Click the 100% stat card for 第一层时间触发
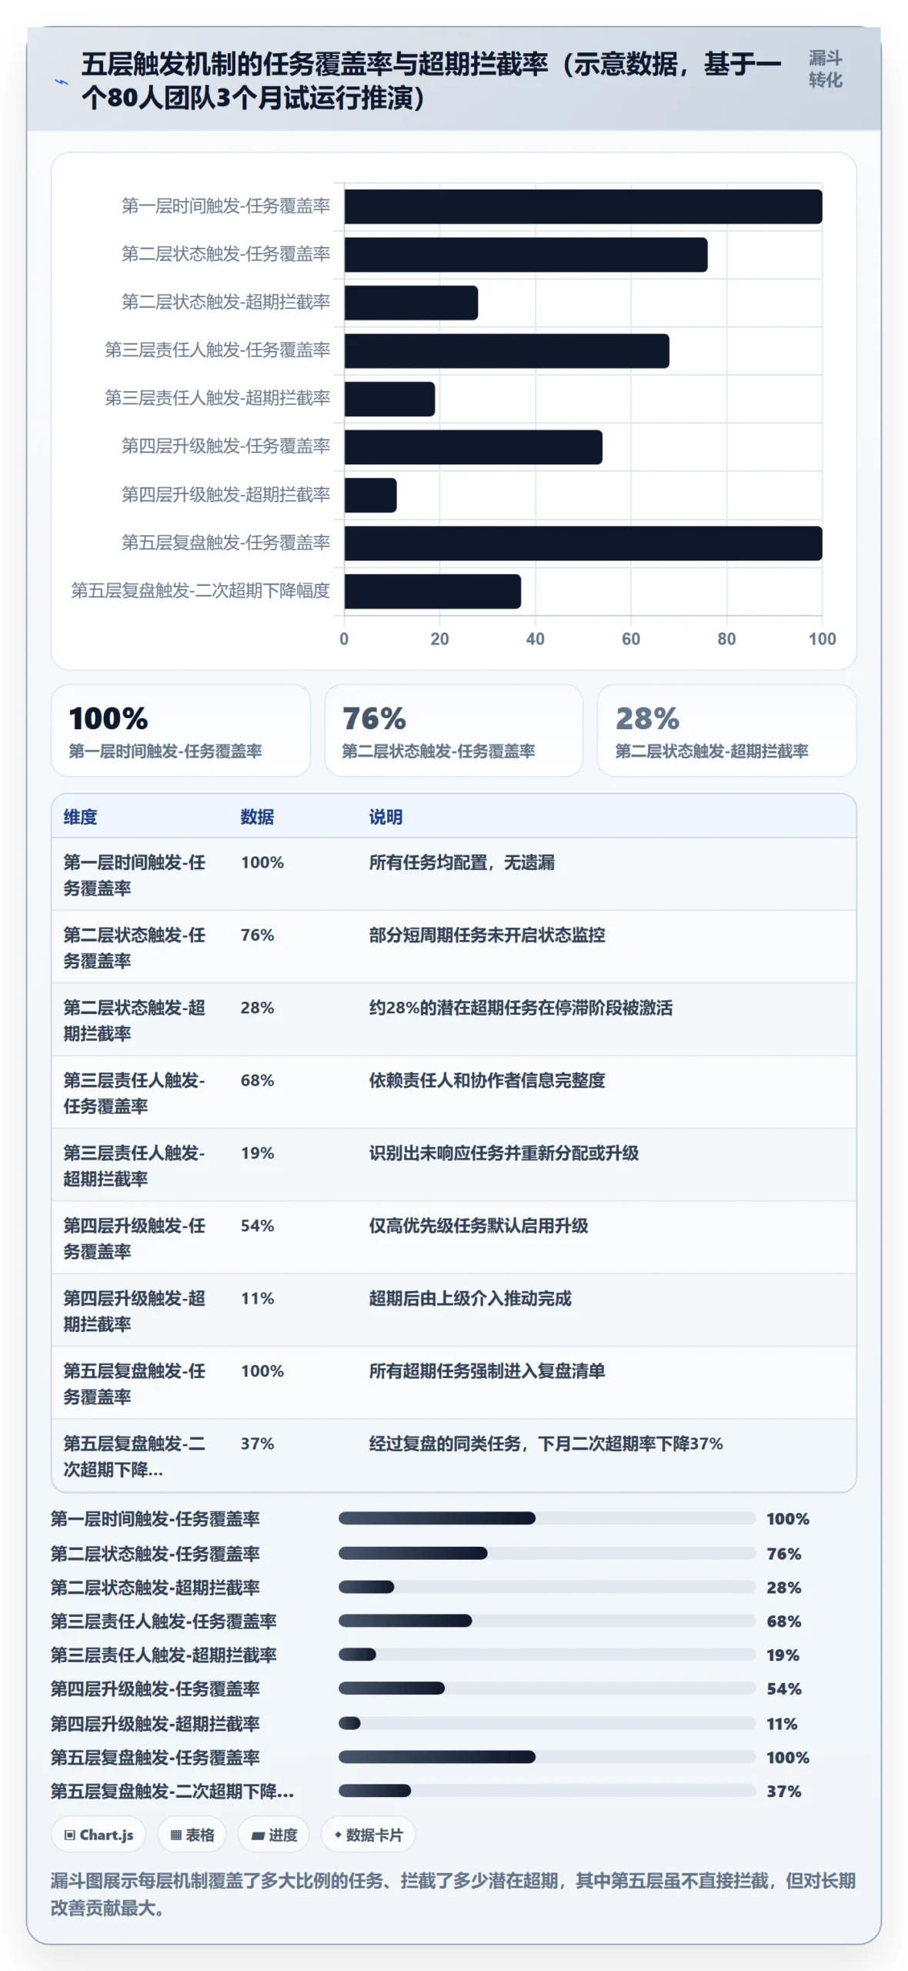Image resolution: width=908 pixels, height=1971 pixels. pyautogui.click(x=181, y=731)
